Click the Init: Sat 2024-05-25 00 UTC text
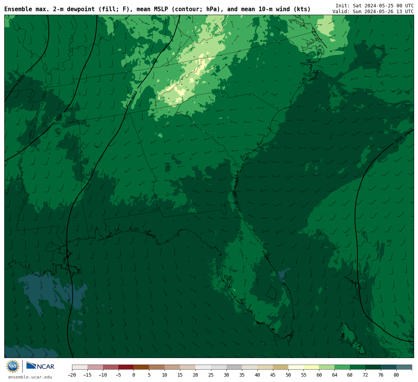418x382 pixels. pos(375,5)
